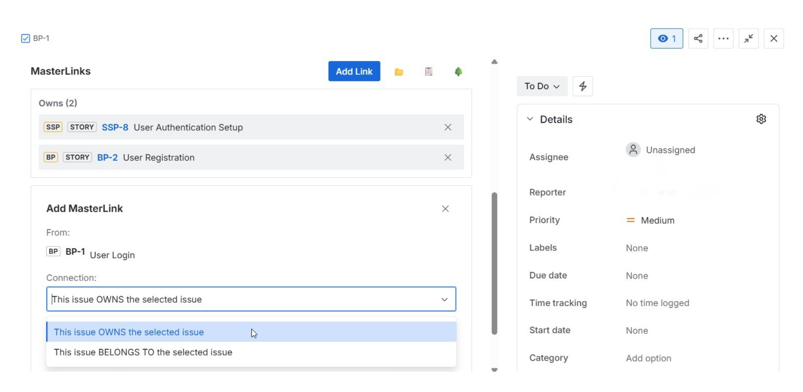Open the Connection combo box
This screenshot has height=392, width=803.
pos(251,299)
